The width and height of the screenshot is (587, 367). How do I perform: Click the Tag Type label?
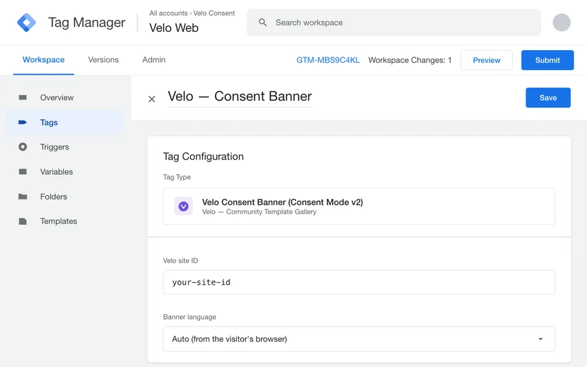tap(177, 177)
